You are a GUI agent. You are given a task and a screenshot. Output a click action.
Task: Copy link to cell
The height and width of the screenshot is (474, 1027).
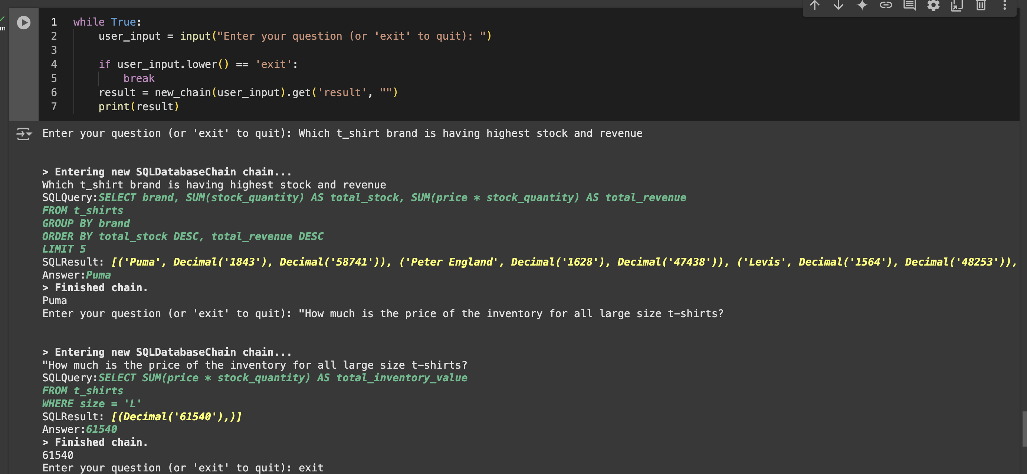click(x=886, y=5)
